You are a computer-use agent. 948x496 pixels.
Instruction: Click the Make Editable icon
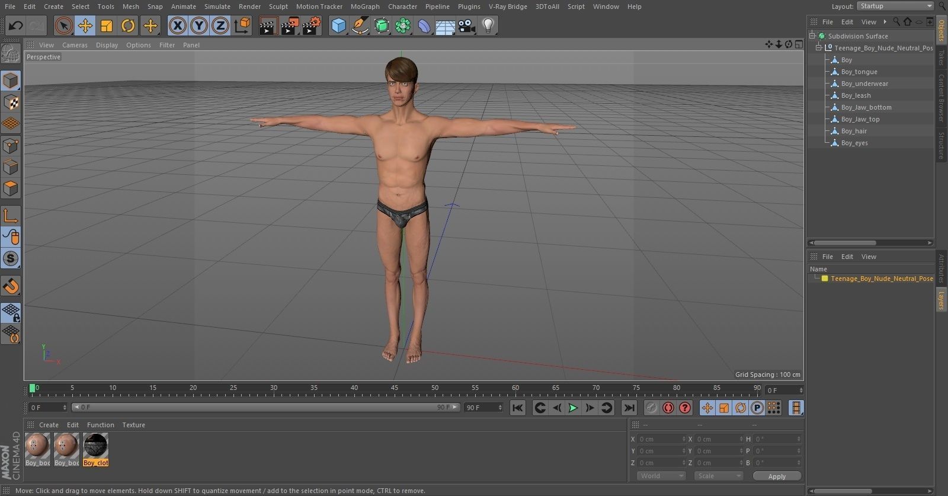[x=11, y=54]
